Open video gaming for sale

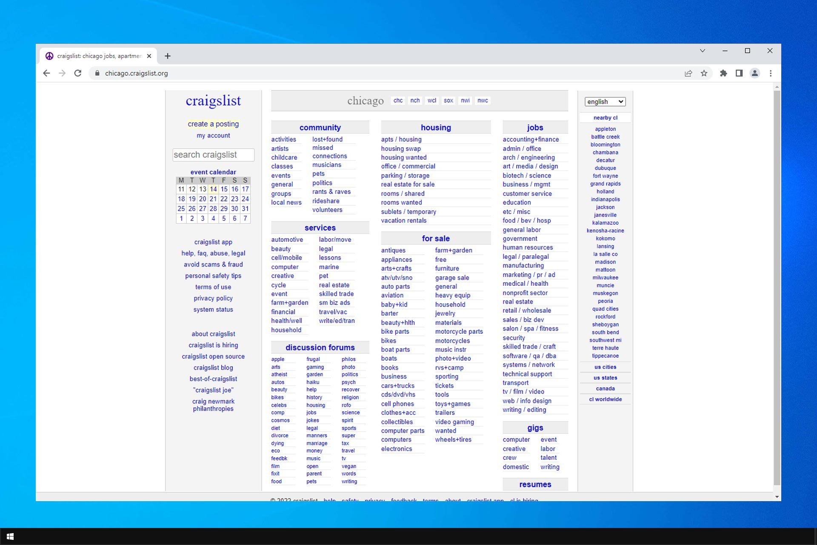point(454,422)
